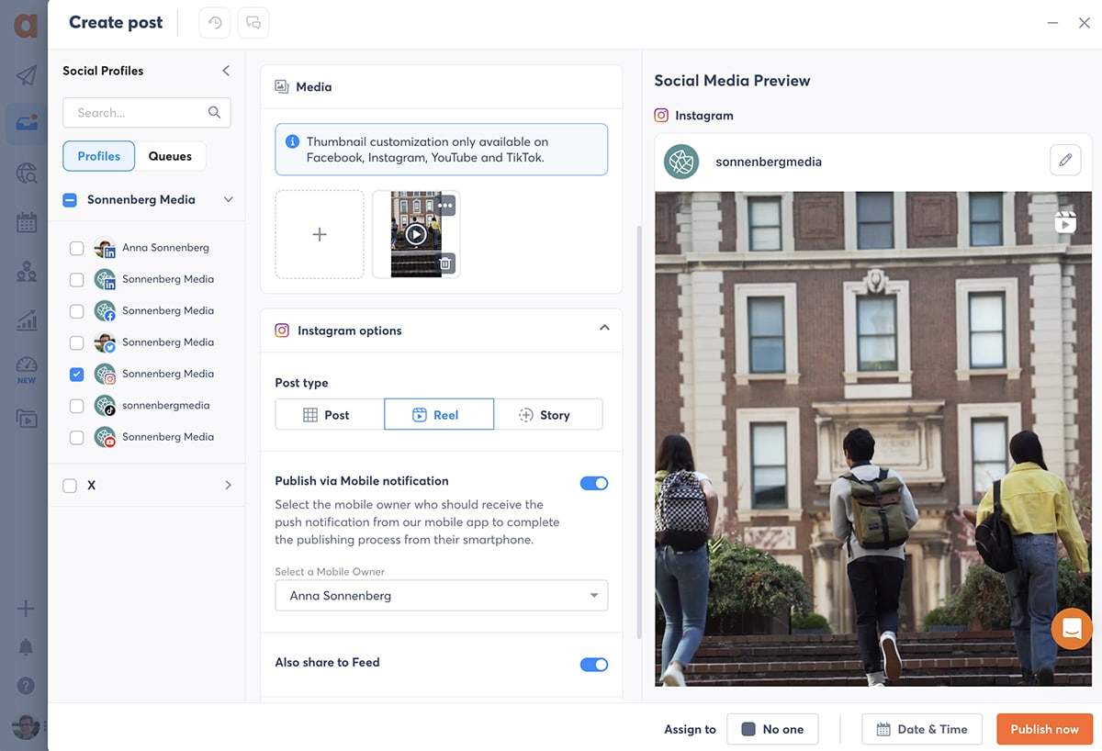The image size is (1102, 751).
Task: Check the Sonnenberg Media Twitter profile checkbox
Action: click(77, 342)
